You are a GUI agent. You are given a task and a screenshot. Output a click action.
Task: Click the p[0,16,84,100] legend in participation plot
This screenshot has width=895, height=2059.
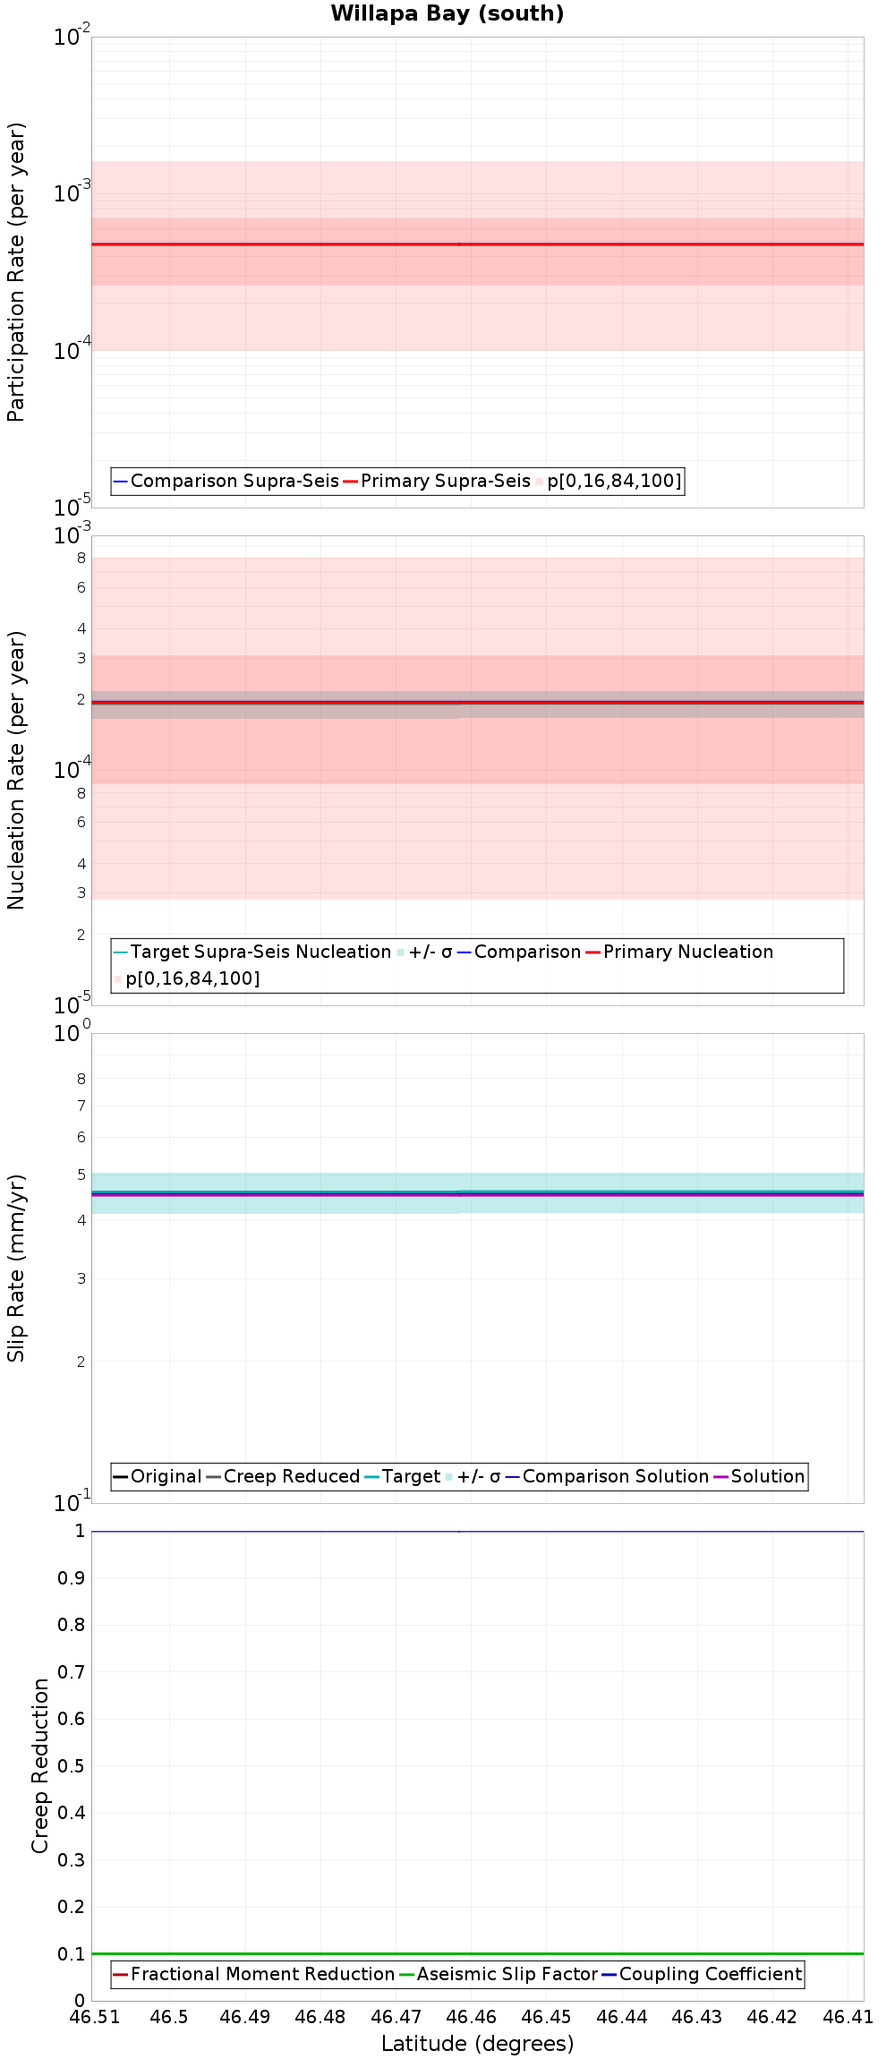(609, 481)
